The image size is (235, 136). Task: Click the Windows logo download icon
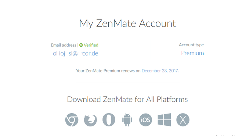coord(164,120)
